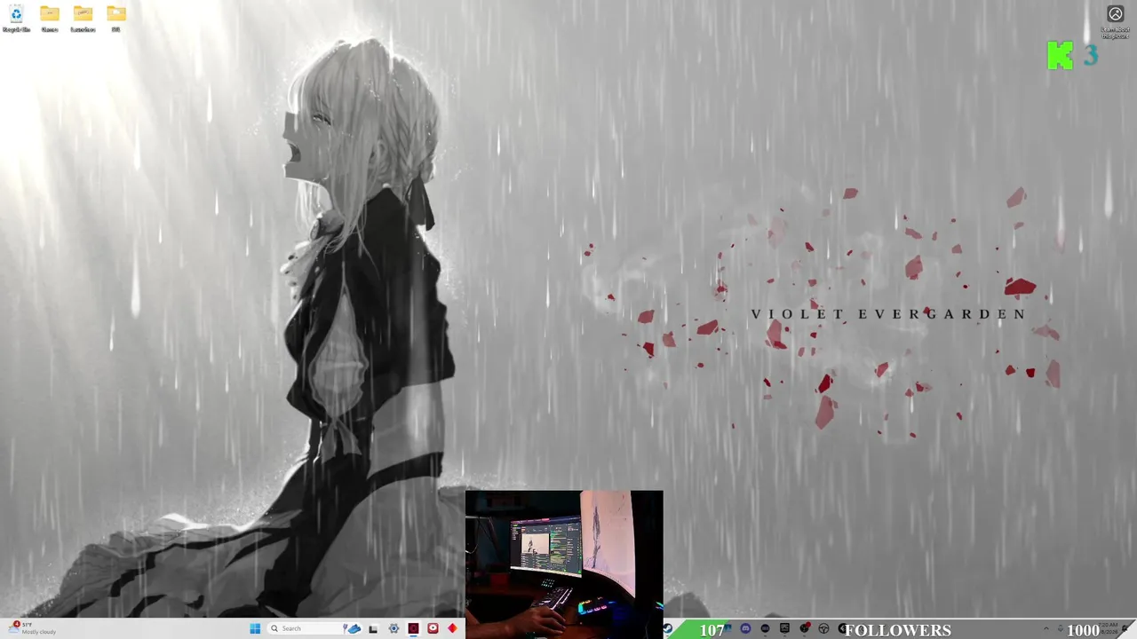Open Discord from the taskbar
Screen dimensions: 1137x639
click(x=745, y=628)
